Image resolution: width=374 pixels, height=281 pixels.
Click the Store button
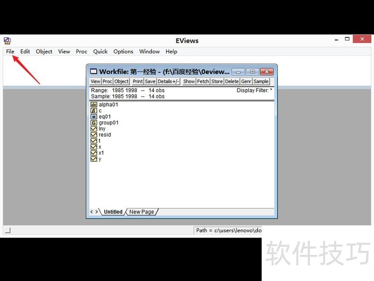pyautogui.click(x=217, y=81)
